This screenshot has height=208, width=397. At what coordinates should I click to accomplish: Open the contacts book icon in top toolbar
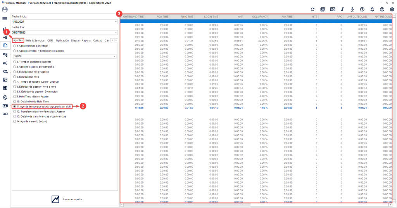[323, 9]
